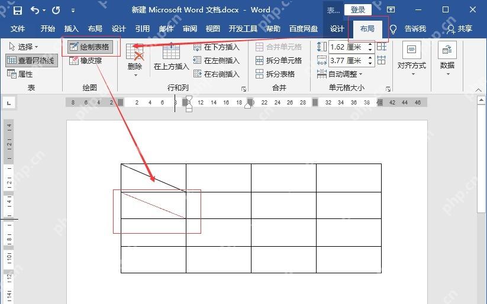Click the row height field 1.62 厘米
Screen dimensions: 487x304
coord(347,47)
